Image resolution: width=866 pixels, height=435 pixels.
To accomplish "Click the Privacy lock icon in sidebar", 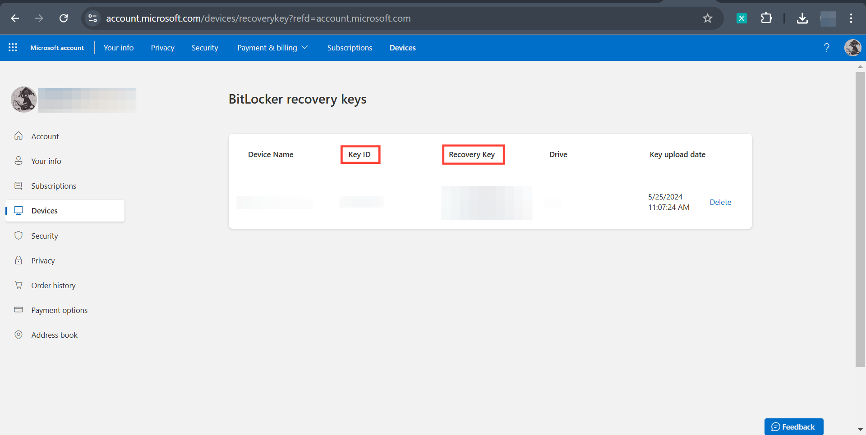I will (x=18, y=260).
